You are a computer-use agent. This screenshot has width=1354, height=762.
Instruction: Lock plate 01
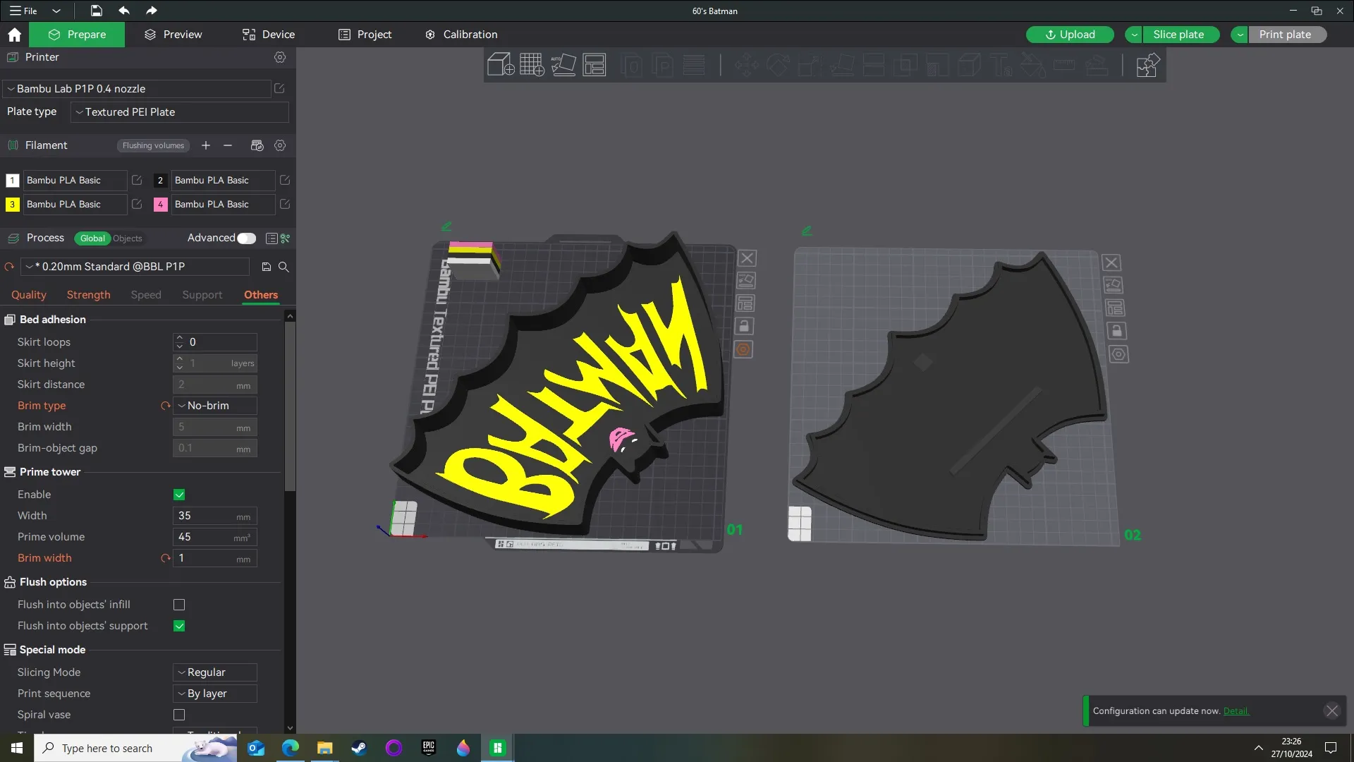click(743, 326)
